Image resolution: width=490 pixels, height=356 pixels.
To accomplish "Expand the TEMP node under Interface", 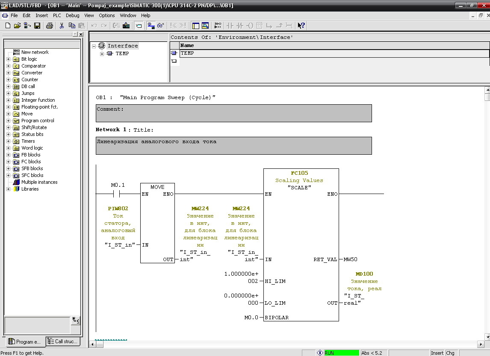I will pos(102,54).
